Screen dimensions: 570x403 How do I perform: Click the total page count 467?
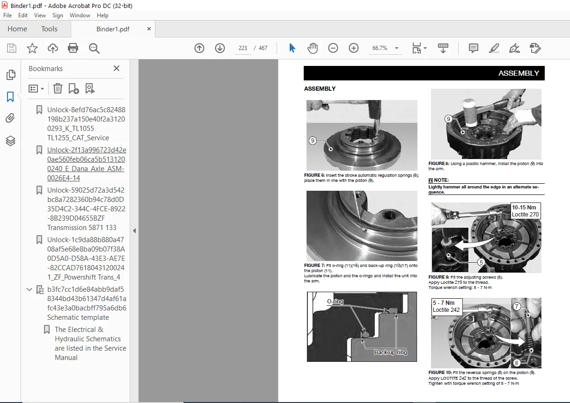[x=263, y=48]
